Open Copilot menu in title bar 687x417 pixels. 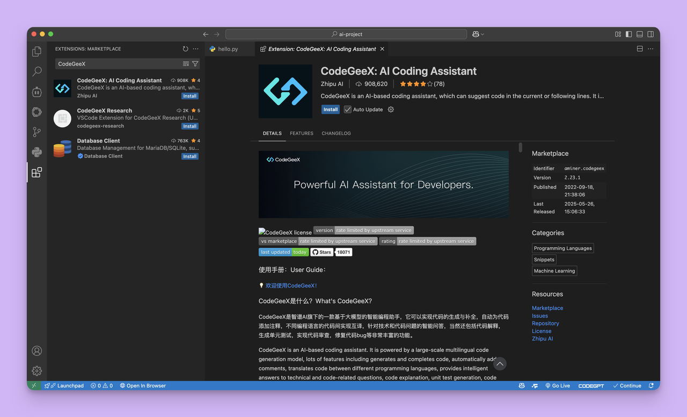(x=478, y=34)
